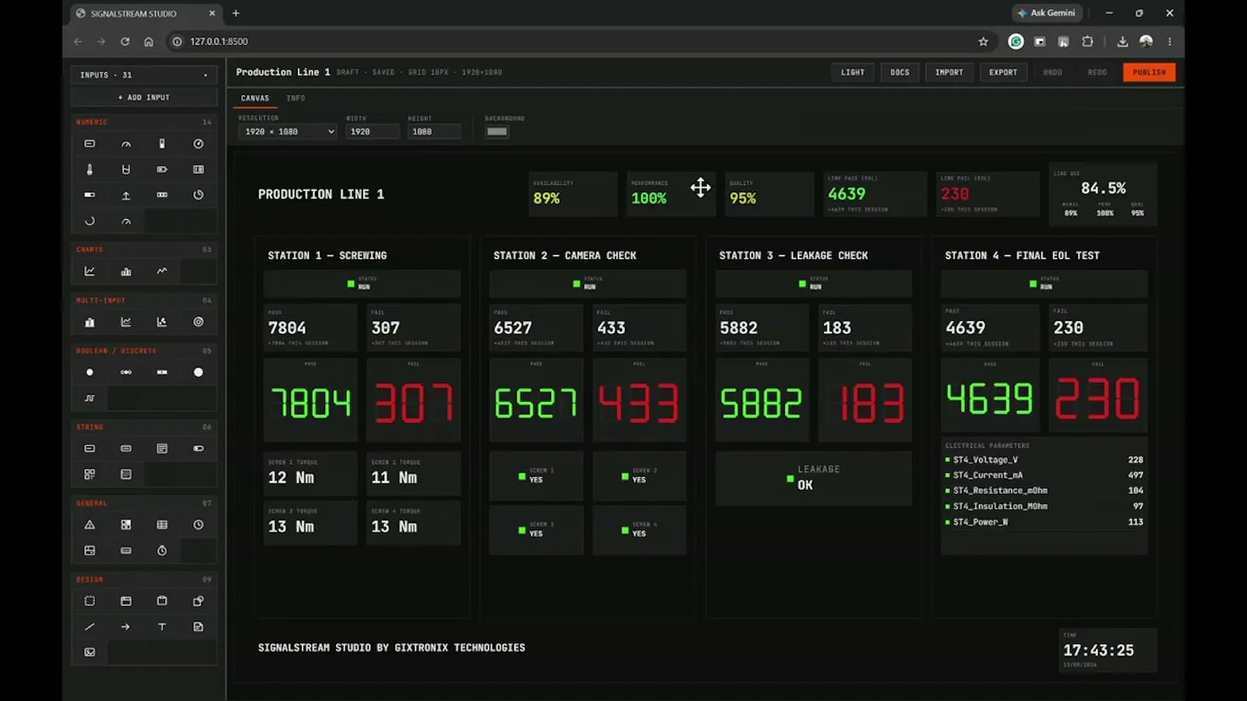Expand the Inputs 31 selector
This screenshot has height=701, width=1247.
point(143,75)
